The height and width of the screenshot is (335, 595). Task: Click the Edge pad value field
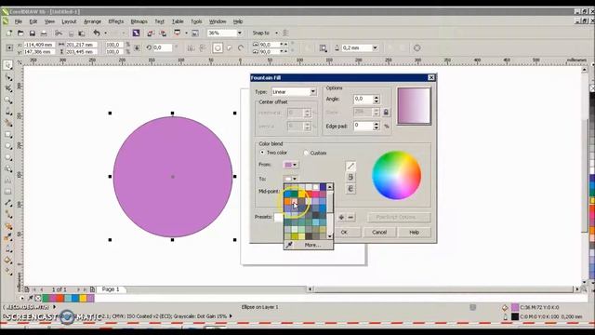coord(364,126)
